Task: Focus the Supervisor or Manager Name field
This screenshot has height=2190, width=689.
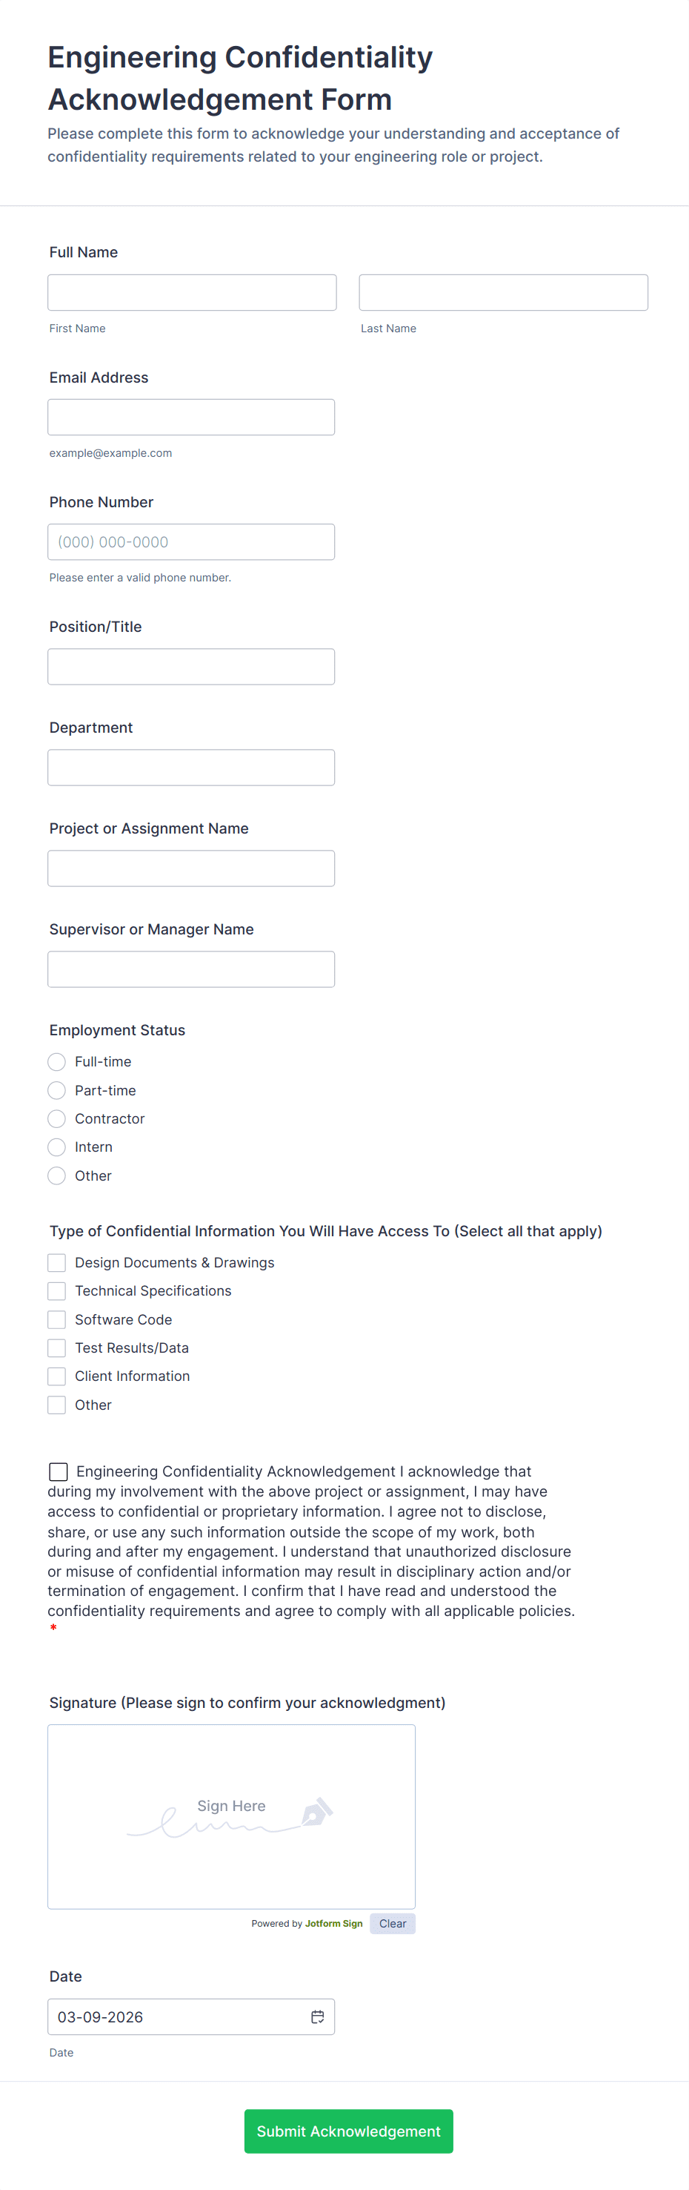Action: [x=191, y=969]
